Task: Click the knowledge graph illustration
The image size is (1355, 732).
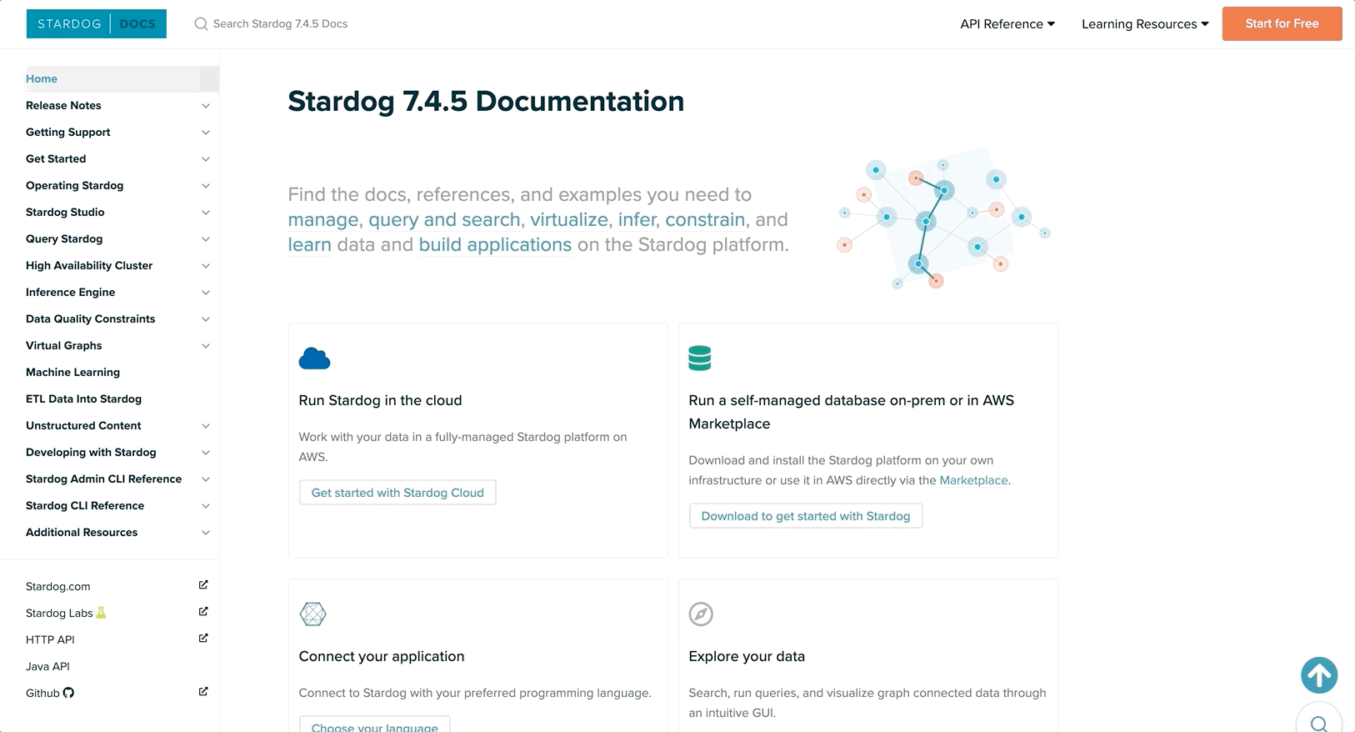Action: [943, 219]
